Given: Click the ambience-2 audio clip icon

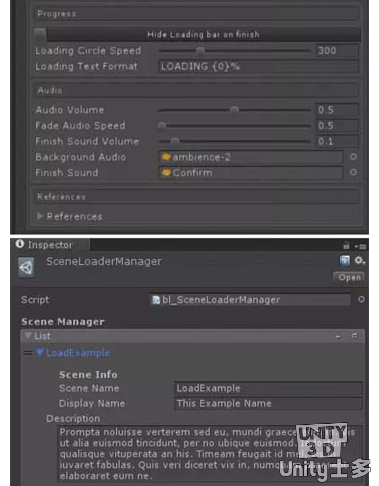Looking at the screenshot, I should [x=166, y=157].
